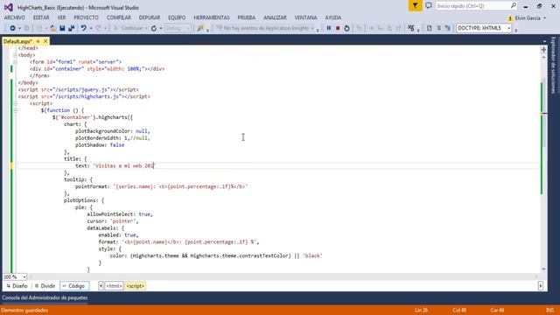Collapse the body tag outline node

[x=15, y=55]
